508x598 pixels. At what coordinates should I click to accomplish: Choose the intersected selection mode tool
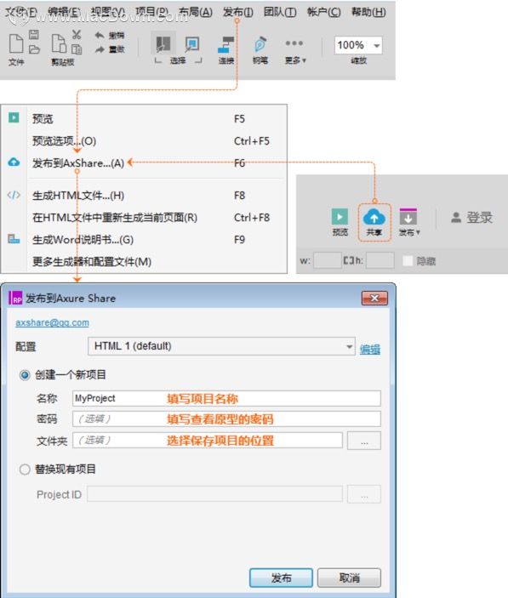[163, 44]
